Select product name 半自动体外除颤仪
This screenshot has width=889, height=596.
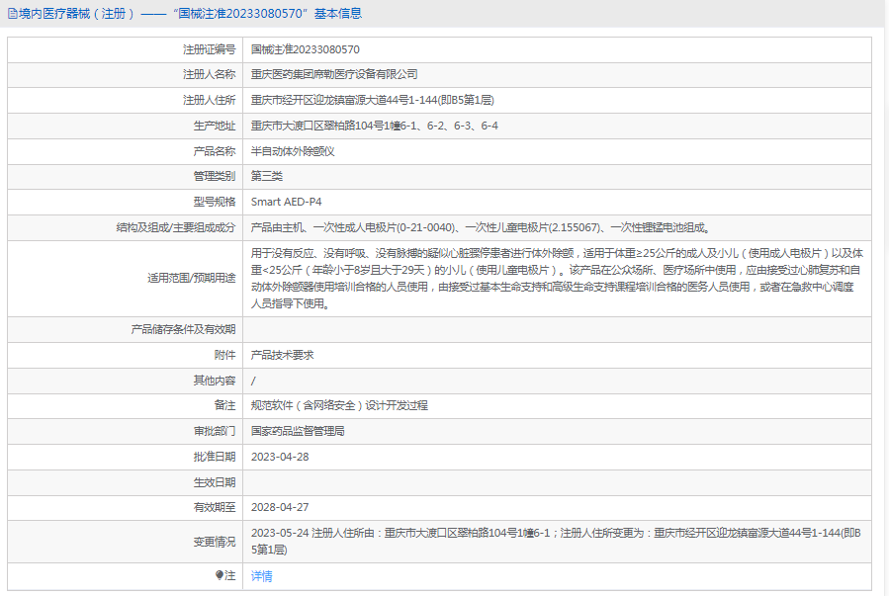(x=293, y=151)
